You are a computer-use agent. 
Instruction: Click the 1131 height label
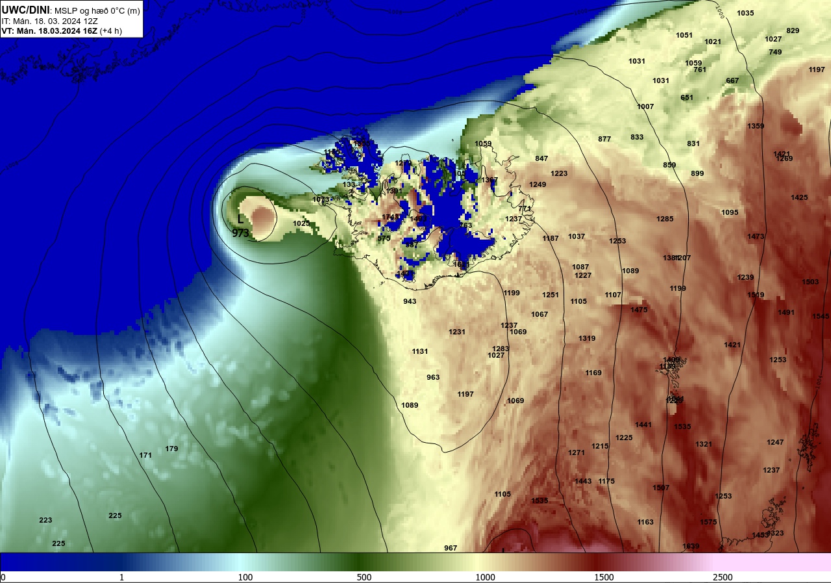(x=420, y=351)
